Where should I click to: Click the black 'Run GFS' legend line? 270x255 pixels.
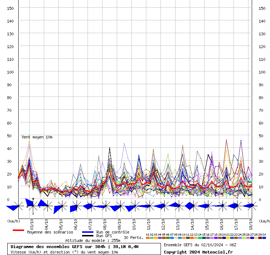click(88, 236)
